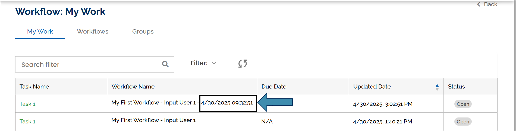Viewport: 516px width, 131px height.
Task: Sort by the Updated Date header
Action: (x=372, y=87)
